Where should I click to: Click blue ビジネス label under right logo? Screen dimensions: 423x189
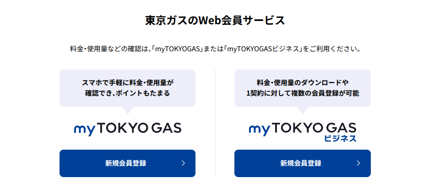coord(340,139)
